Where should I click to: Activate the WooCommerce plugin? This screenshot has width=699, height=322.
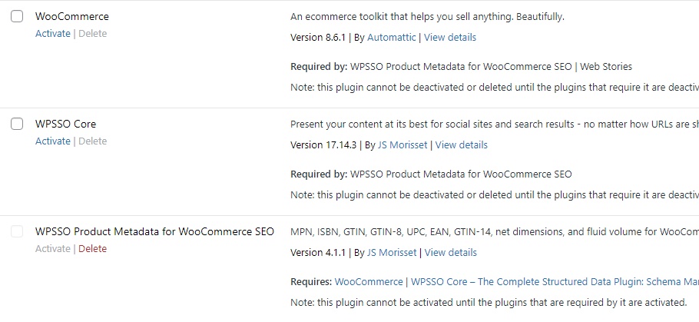pyautogui.click(x=52, y=34)
